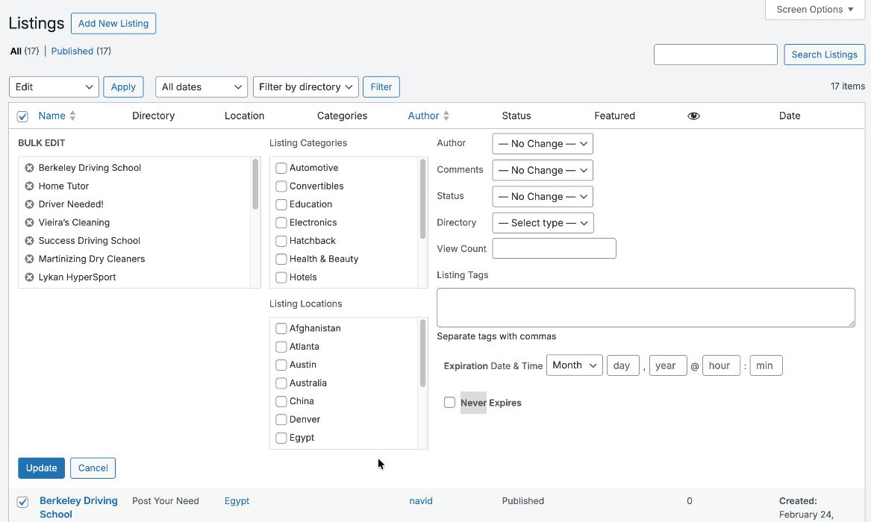
Task: Open the Expiration Month dropdown
Action: coord(574,365)
